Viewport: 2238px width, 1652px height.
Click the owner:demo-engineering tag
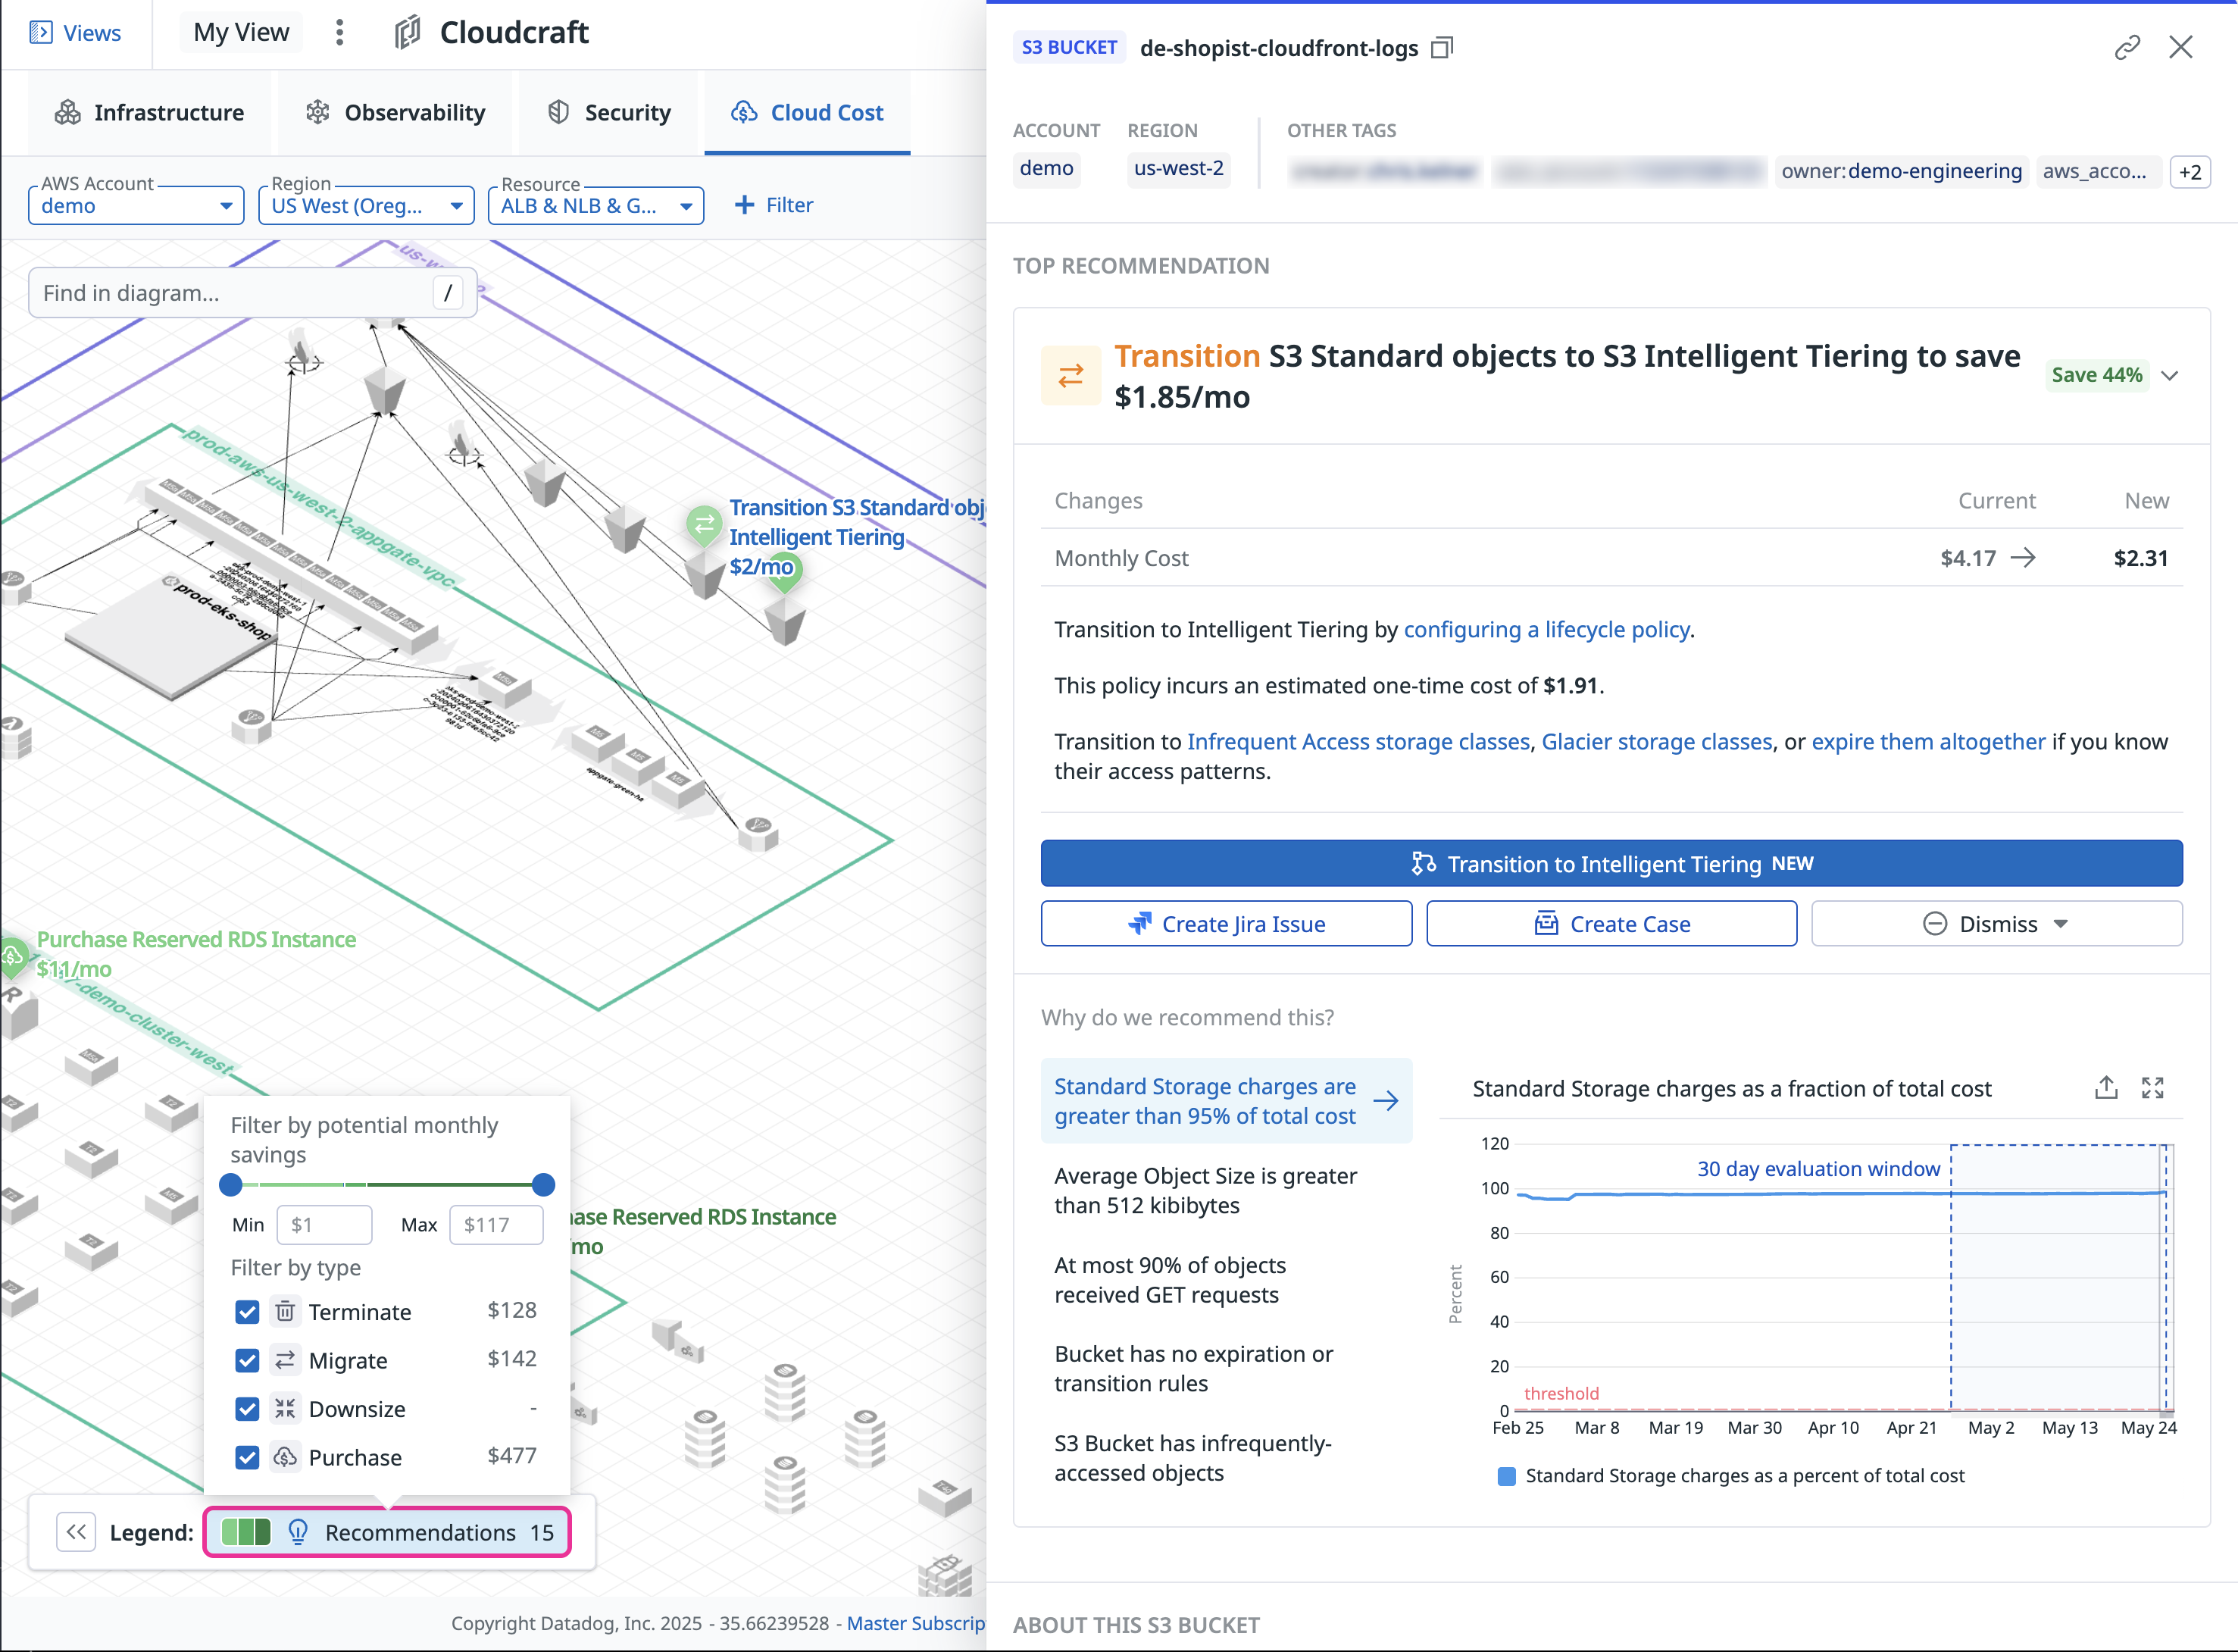[1901, 171]
